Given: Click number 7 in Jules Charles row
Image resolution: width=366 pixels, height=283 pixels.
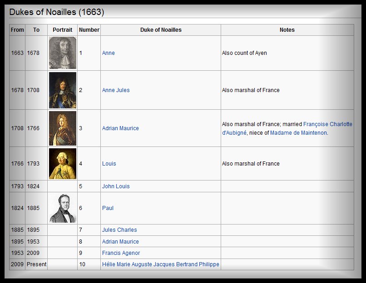Looking at the screenshot, I should tap(80, 230).
